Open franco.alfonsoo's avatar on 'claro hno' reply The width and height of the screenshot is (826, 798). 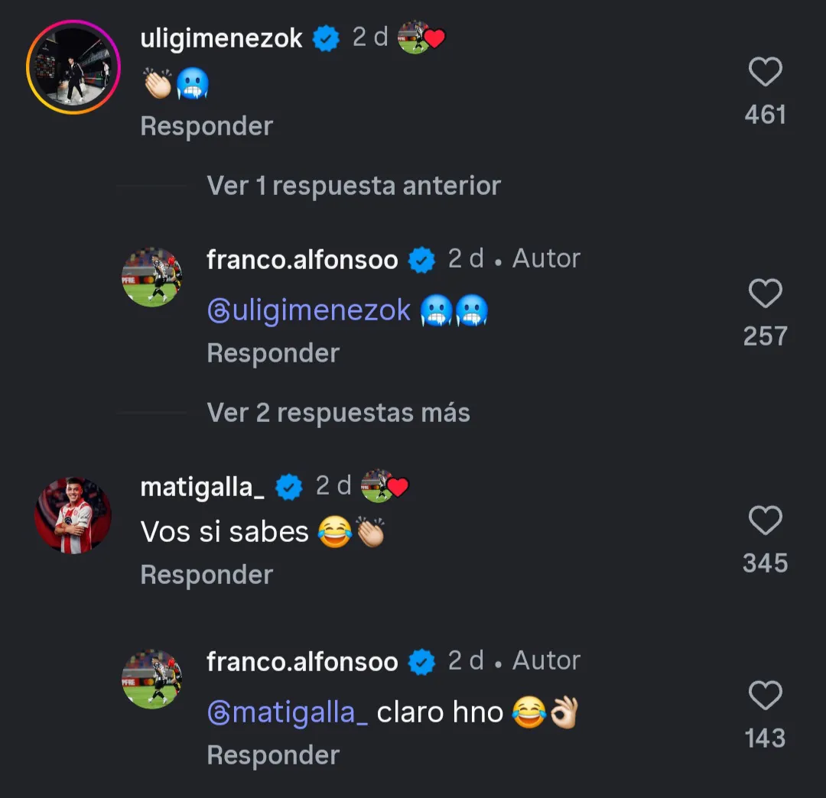pos(152,679)
